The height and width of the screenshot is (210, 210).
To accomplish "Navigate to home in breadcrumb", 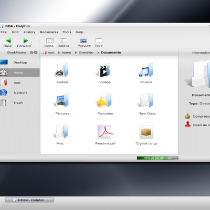I will pyautogui.click(x=66, y=52).
